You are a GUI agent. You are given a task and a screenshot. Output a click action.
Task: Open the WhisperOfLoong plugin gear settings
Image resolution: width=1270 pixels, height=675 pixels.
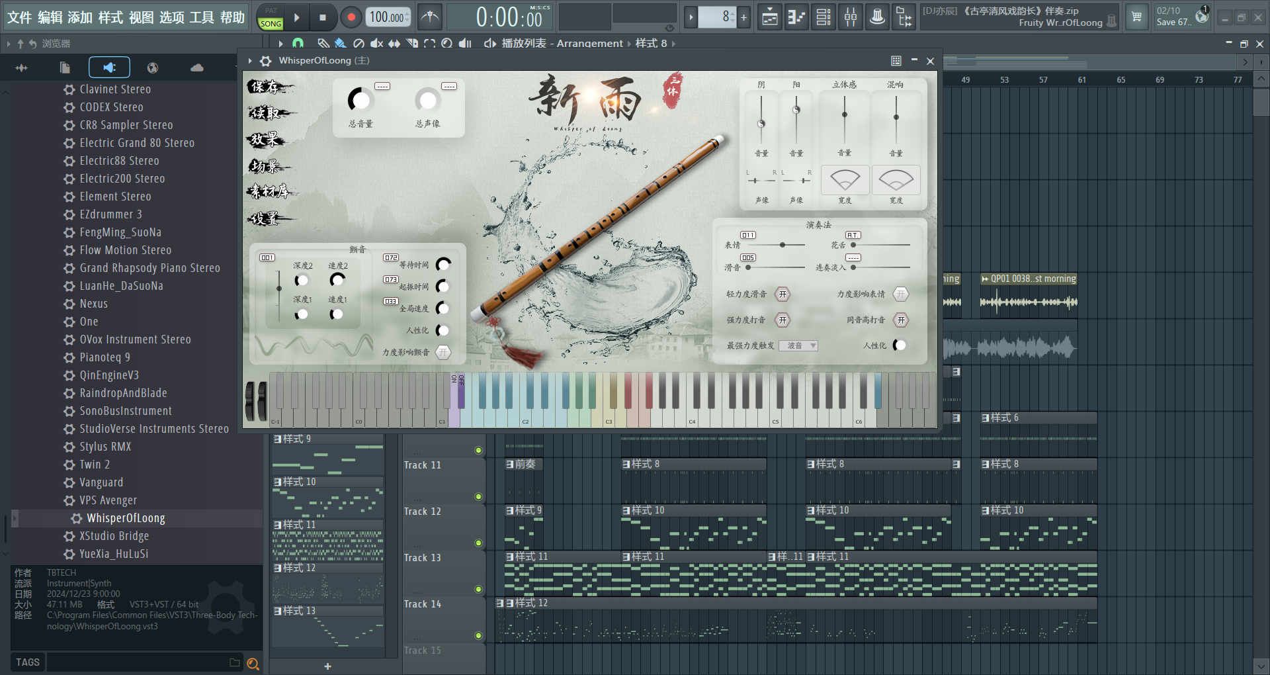tap(266, 61)
